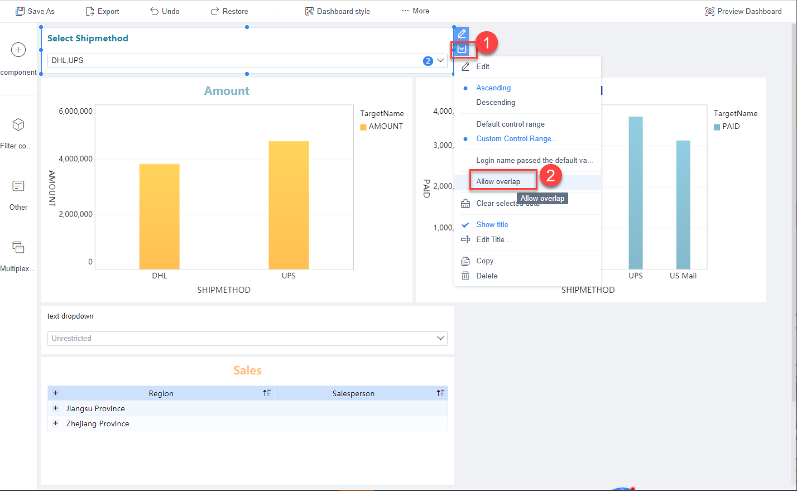The height and width of the screenshot is (491, 797).
Task: Sort by the Salesperson column icon
Action: (440, 393)
